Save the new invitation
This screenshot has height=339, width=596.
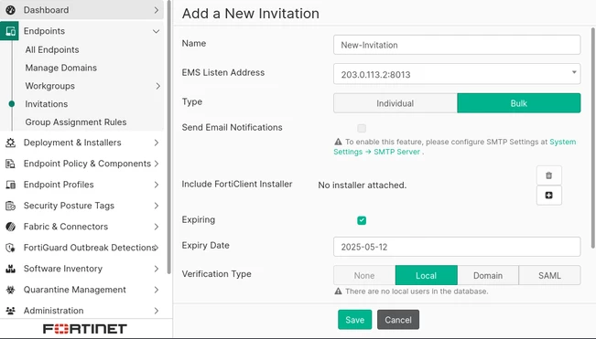pos(354,320)
